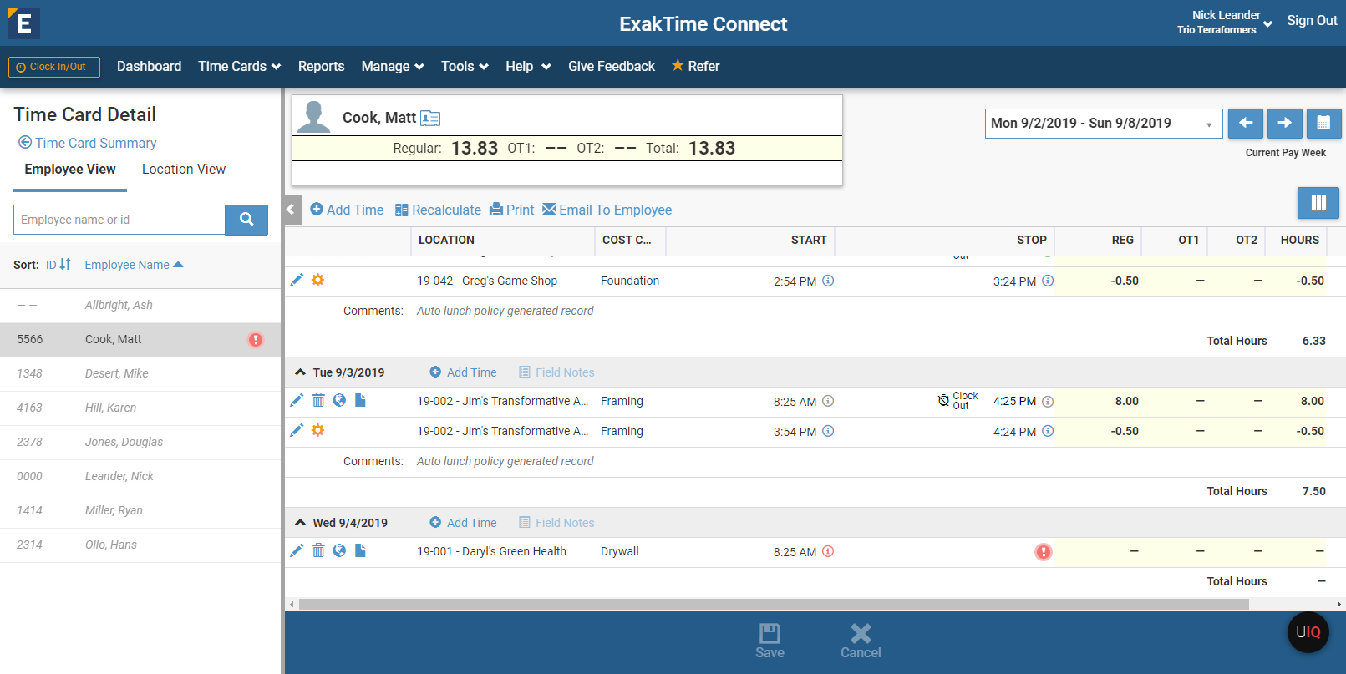Viewport: 1346px width, 674px height.
Task: Click the calendar icon next to date arrows
Action: (x=1323, y=124)
